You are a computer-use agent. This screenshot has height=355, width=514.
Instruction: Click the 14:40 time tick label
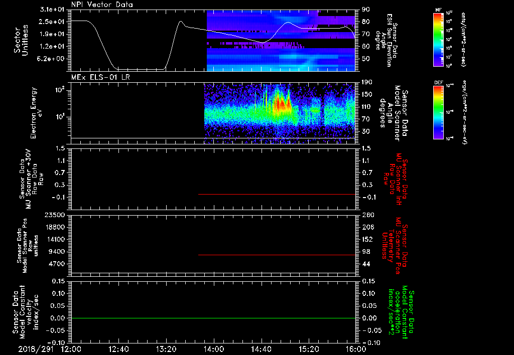click(261, 349)
